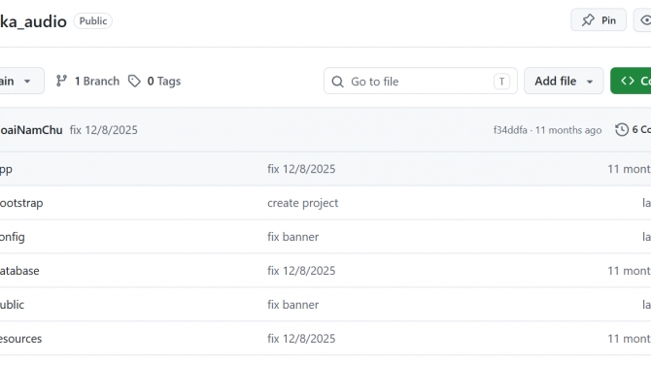Image resolution: width=651 pixels, height=366 pixels.
Task: Open the 1 Branch link
Action: pos(87,81)
